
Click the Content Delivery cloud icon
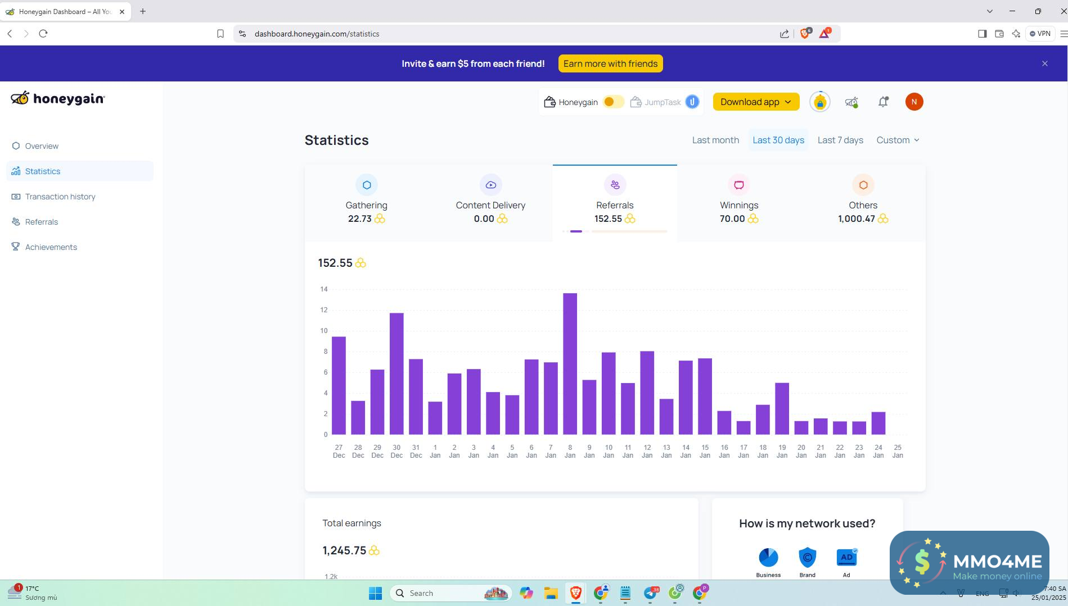pos(491,185)
